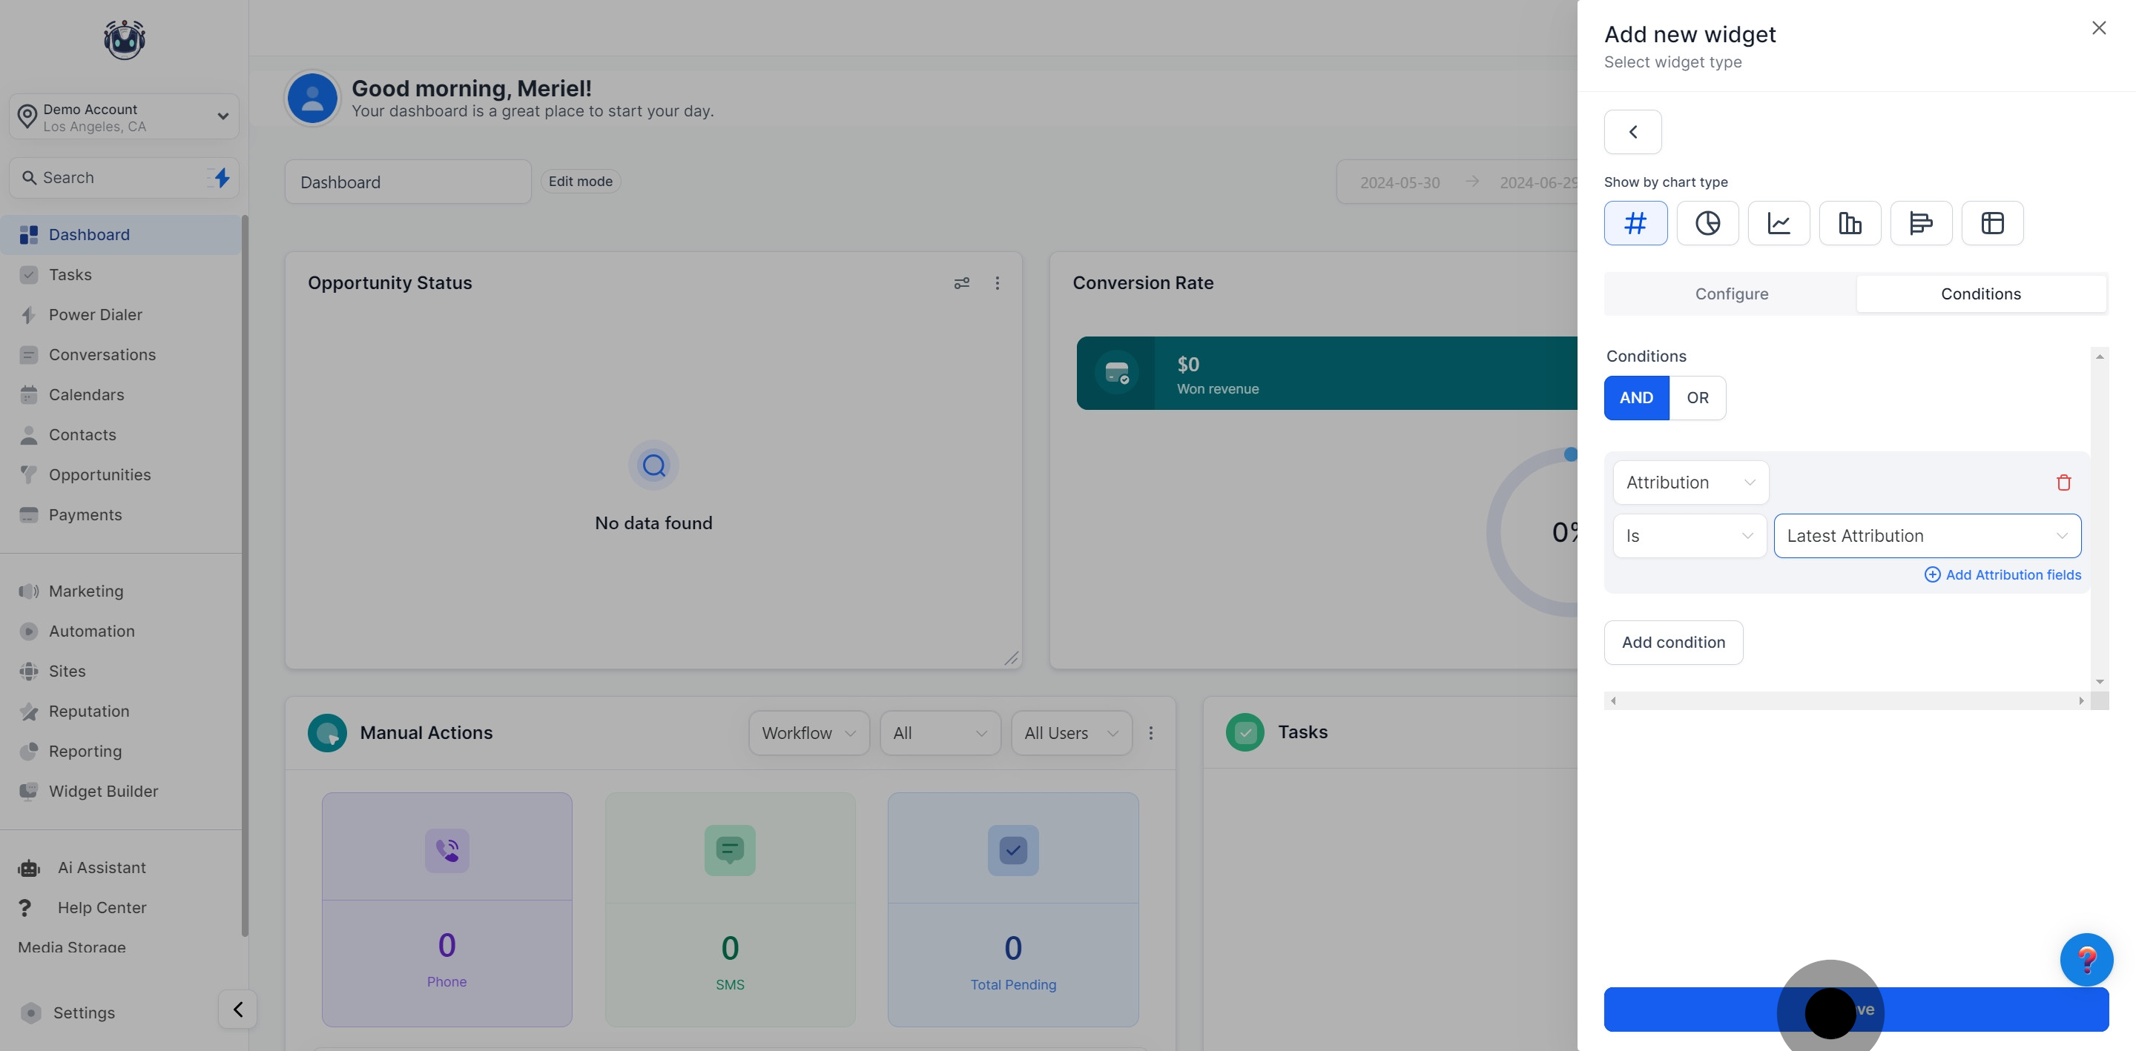Switch to the Configure tab
The height and width of the screenshot is (1051, 2136).
click(1730, 294)
